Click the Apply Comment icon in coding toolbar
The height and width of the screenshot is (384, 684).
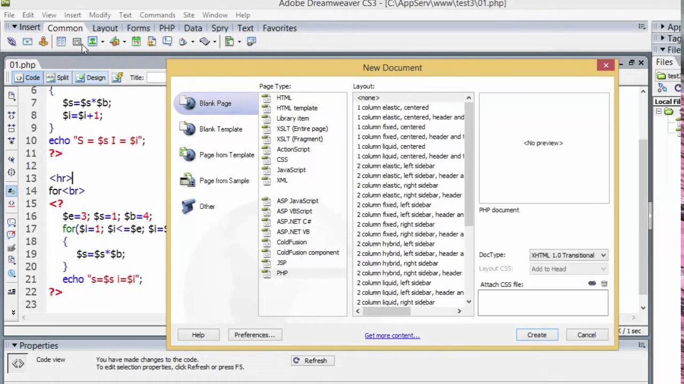click(12, 222)
